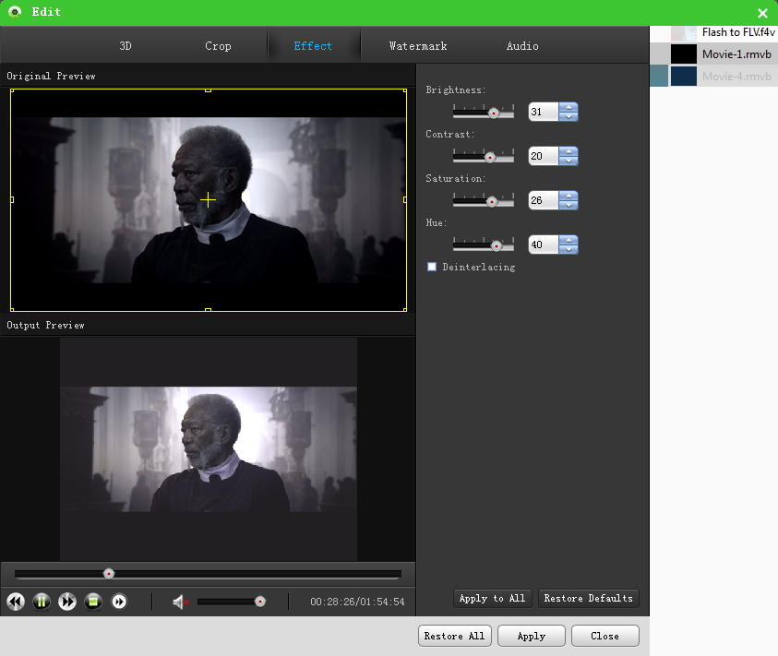Click the fast forward button

[67, 602]
